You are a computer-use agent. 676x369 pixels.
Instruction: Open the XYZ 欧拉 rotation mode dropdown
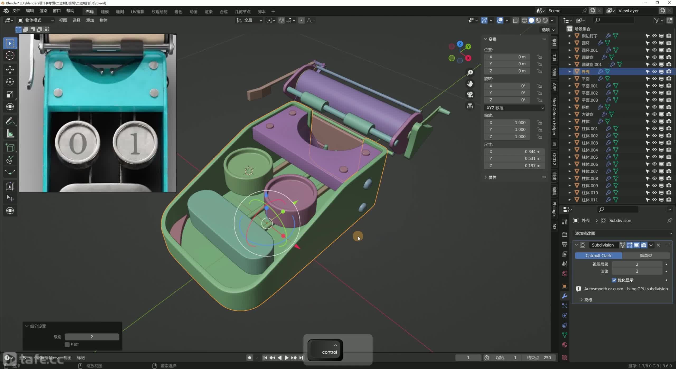pos(514,108)
